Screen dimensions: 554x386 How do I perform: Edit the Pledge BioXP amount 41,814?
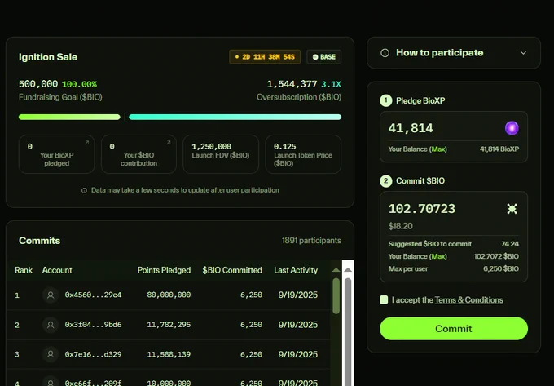coord(411,128)
